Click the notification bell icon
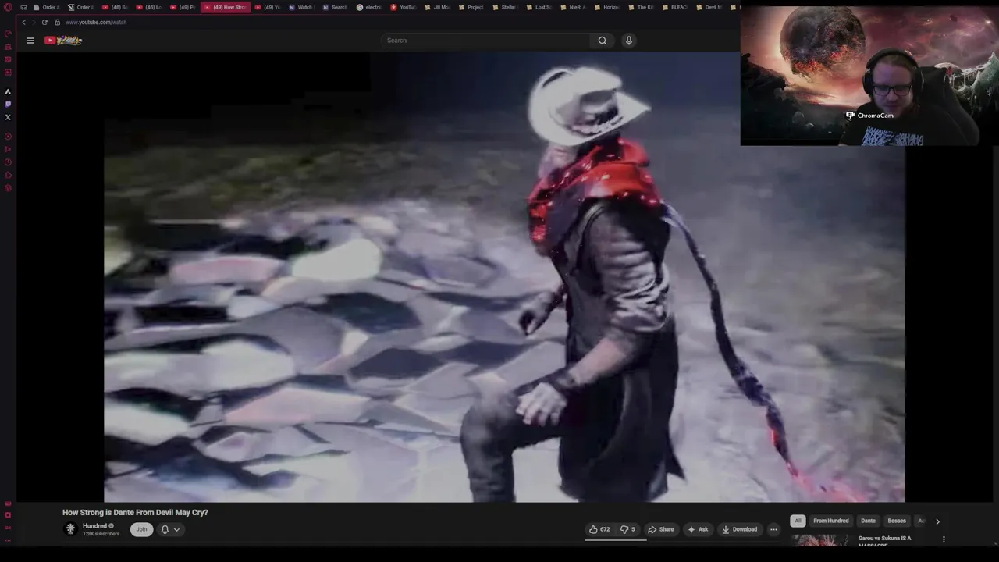Viewport: 999px width, 562px height. [165, 529]
